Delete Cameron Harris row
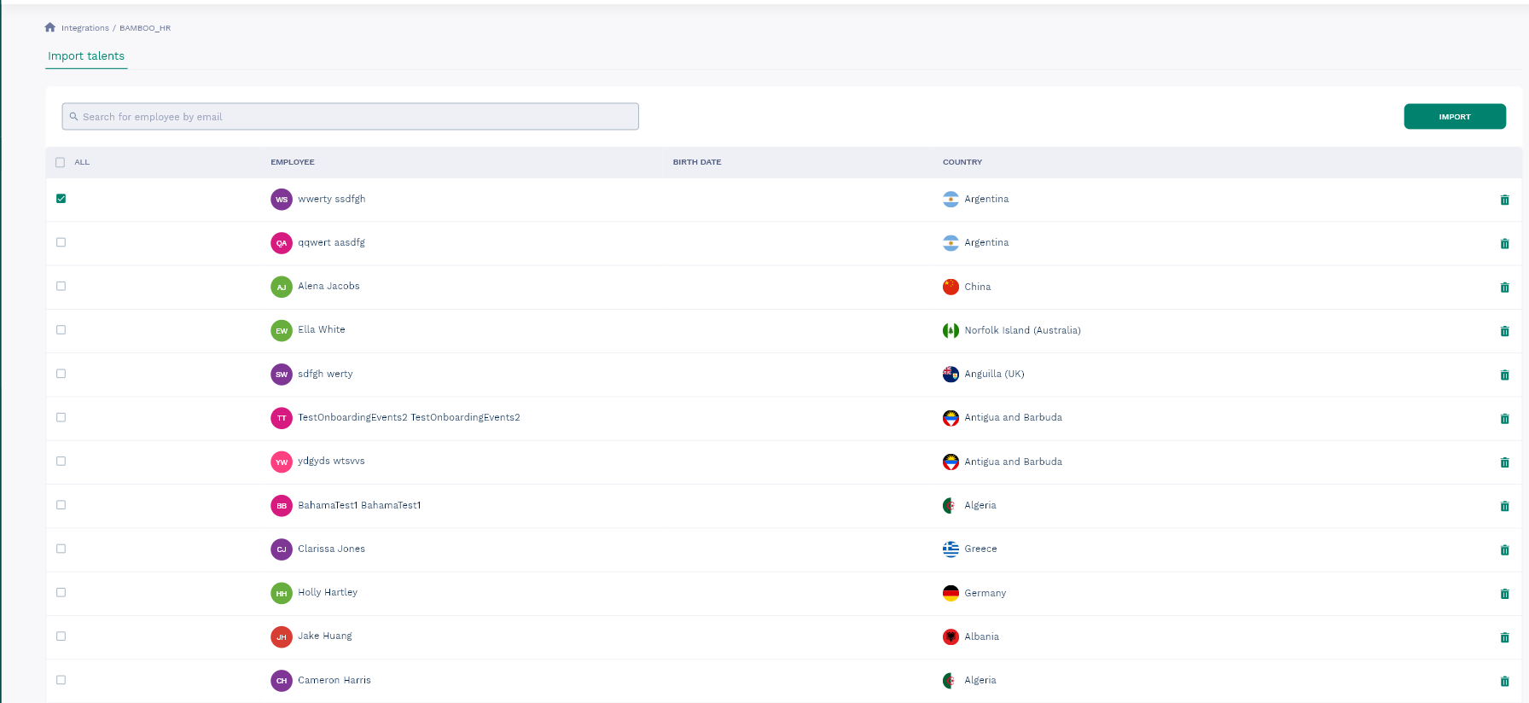Image resolution: width=1529 pixels, height=703 pixels. coord(1504,681)
